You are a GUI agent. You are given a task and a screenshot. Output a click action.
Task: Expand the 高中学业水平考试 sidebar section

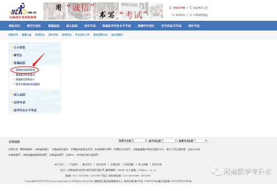click(25, 110)
